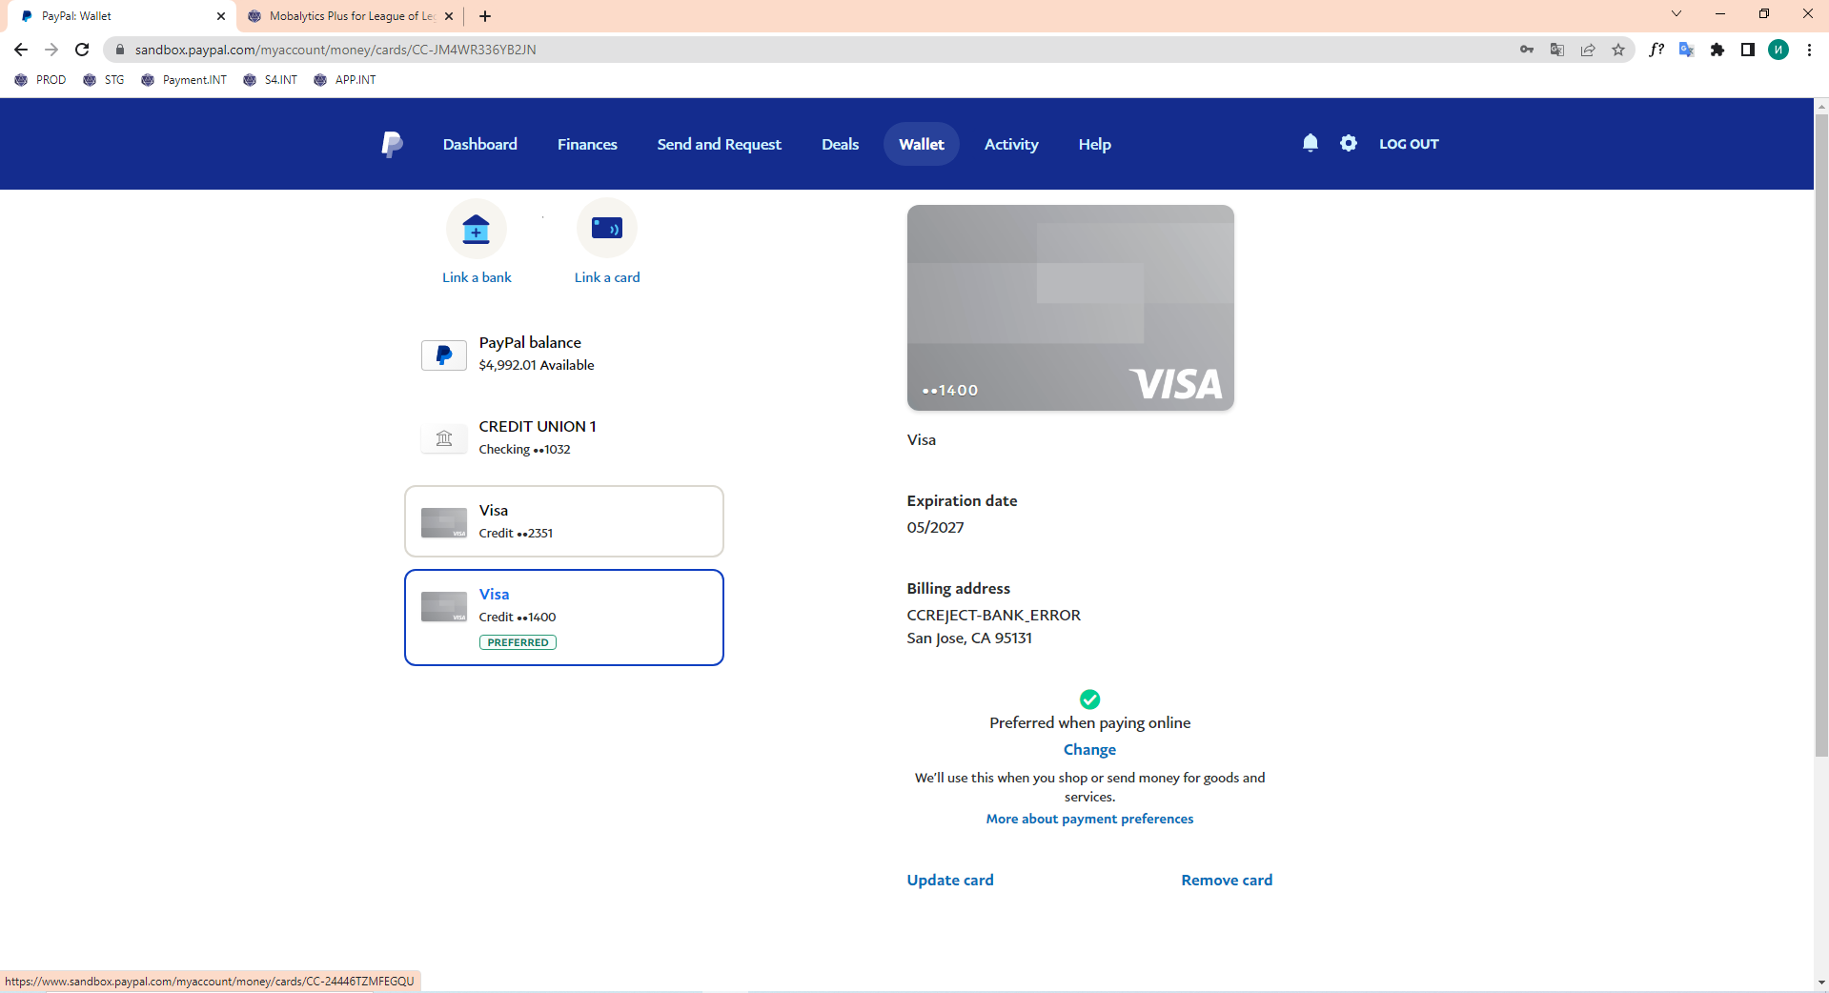Image resolution: width=1829 pixels, height=993 pixels.
Task: Open the S4.INT bookmark
Action: point(270,80)
